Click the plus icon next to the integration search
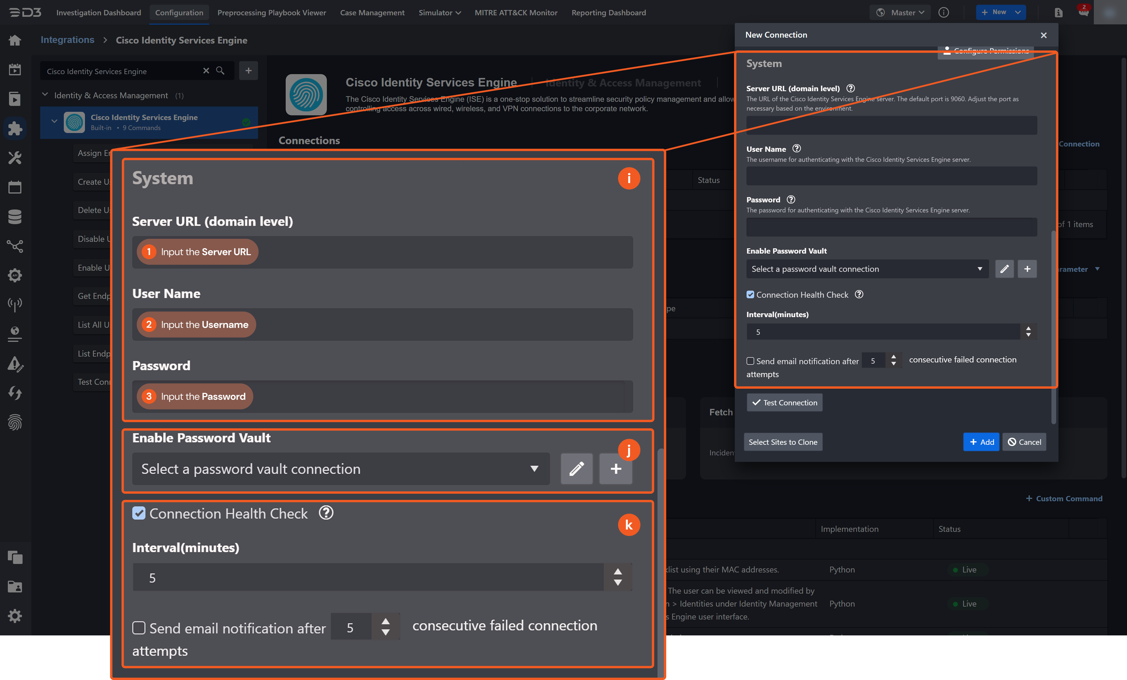 (x=248, y=71)
